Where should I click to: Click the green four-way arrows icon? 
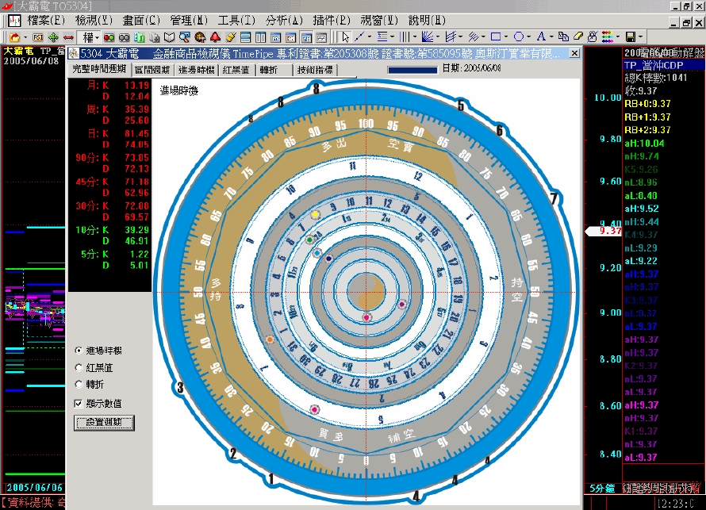53,37
